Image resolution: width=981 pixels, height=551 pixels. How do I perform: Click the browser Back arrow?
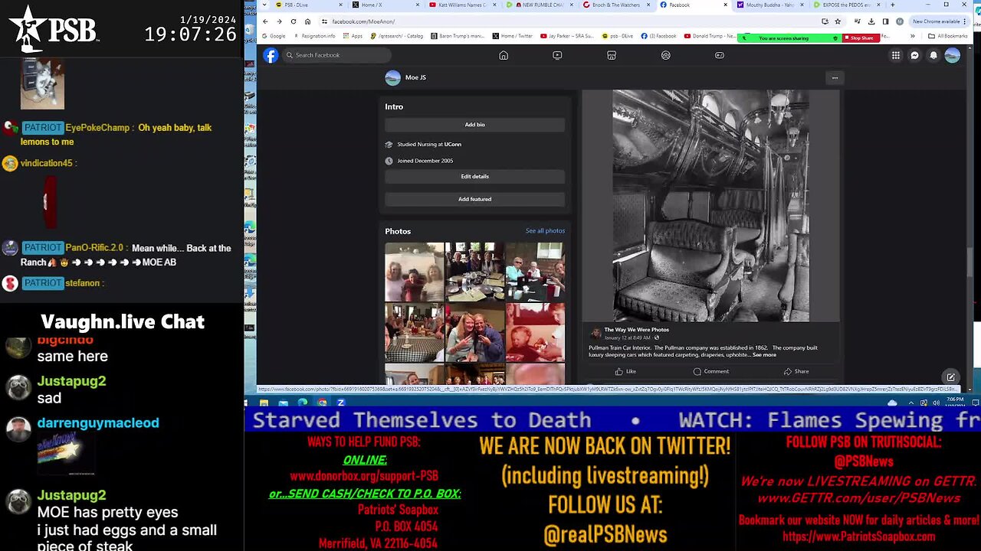point(265,21)
